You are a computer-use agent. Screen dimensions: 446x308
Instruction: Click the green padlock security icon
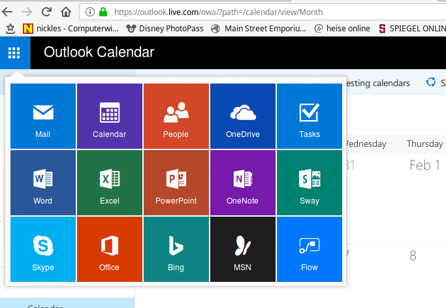click(103, 12)
